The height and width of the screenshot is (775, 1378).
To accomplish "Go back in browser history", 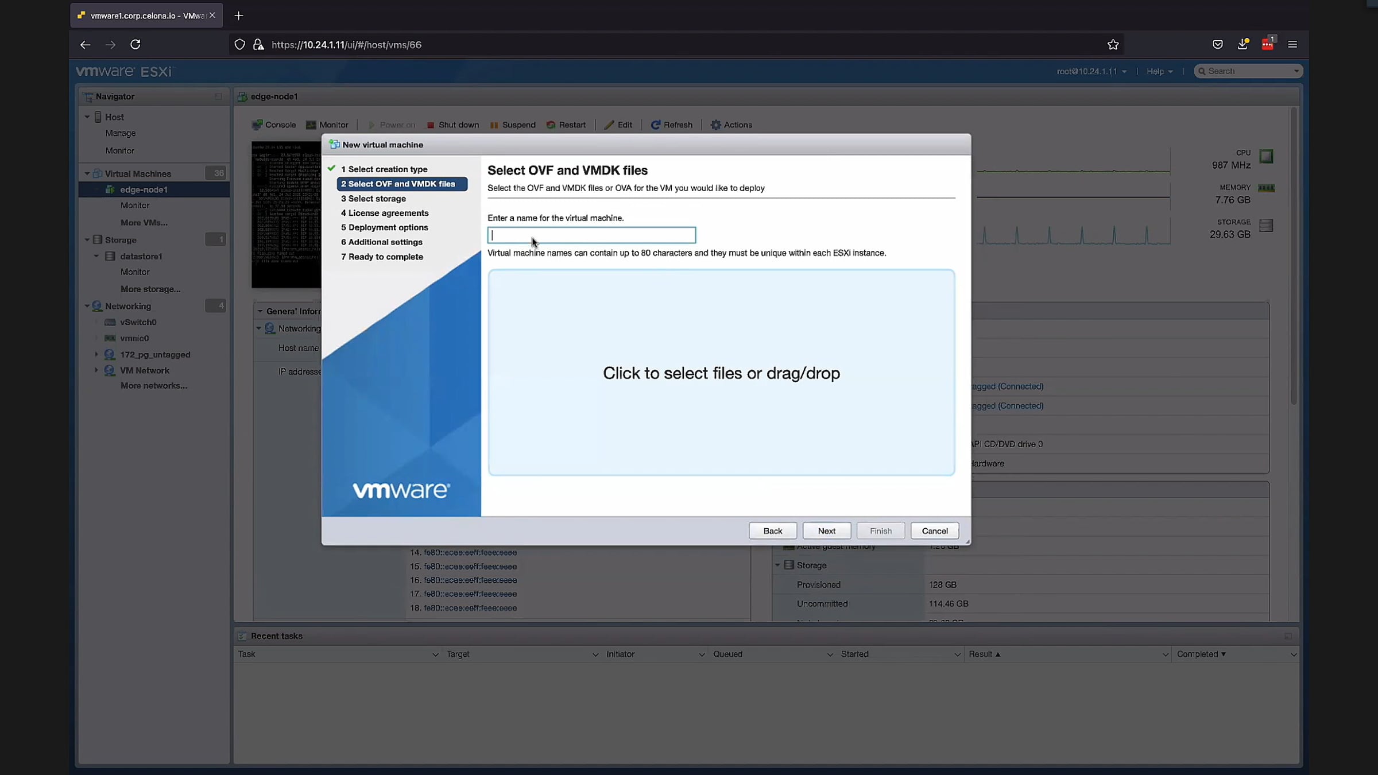I will pyautogui.click(x=85, y=45).
